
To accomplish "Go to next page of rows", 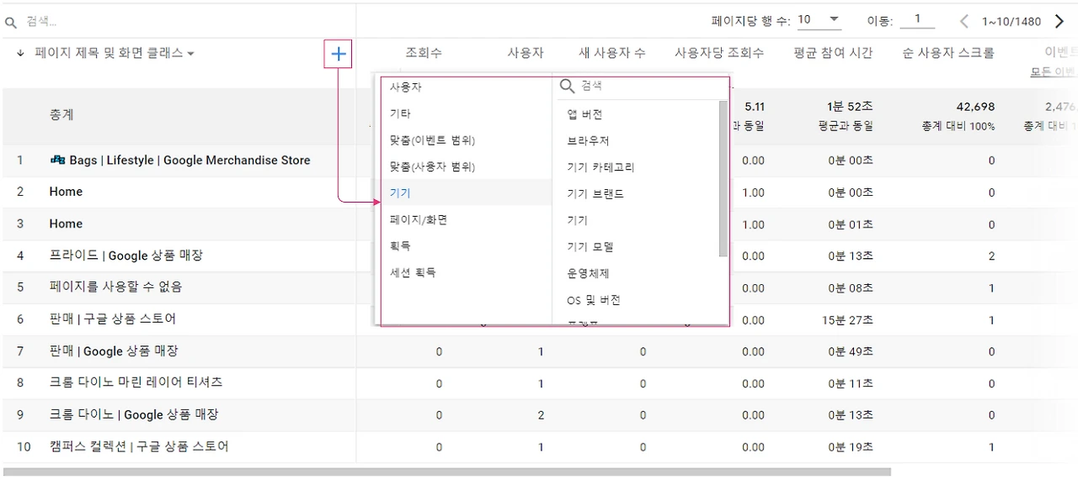I will point(1059,21).
